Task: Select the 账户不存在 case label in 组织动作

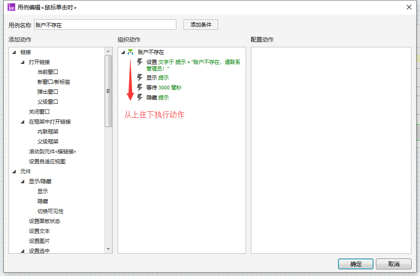Action: click(x=151, y=52)
